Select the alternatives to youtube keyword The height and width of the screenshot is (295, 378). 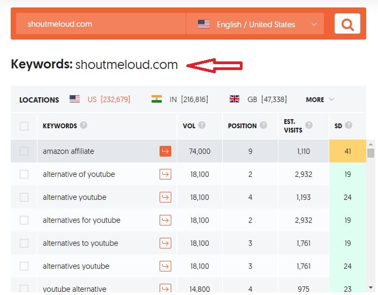80,243
